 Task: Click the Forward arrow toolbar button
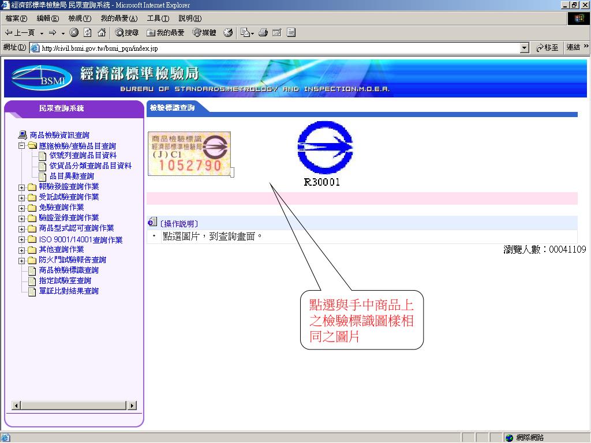[x=53, y=33]
